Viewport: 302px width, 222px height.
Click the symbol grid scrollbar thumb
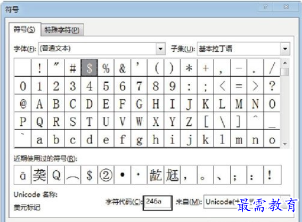click(x=284, y=72)
